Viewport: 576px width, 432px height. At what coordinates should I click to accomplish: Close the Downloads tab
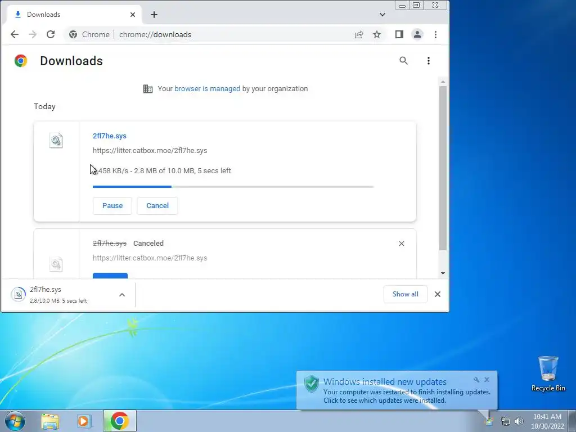click(x=133, y=15)
